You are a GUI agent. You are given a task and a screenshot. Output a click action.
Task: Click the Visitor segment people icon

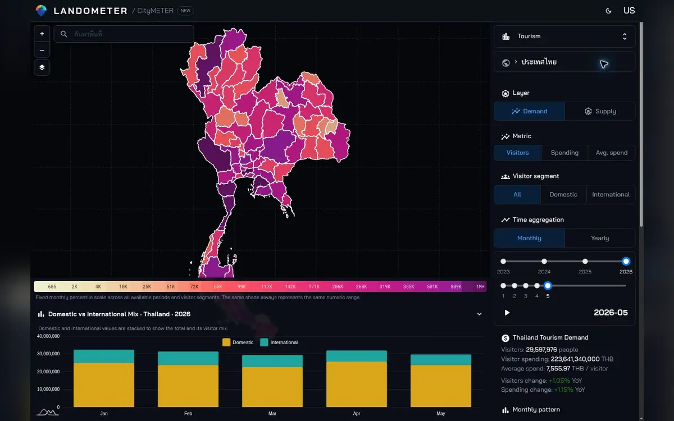click(505, 176)
